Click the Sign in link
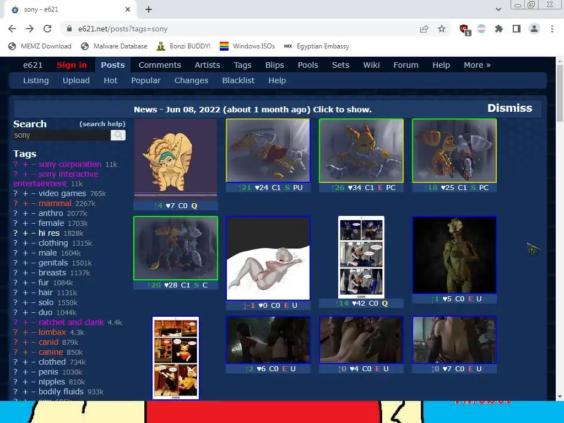564x423 pixels. click(72, 65)
